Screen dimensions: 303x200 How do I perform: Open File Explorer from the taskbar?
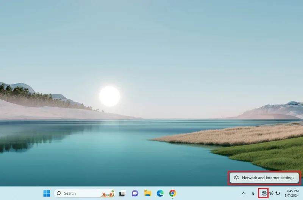tap(148, 193)
